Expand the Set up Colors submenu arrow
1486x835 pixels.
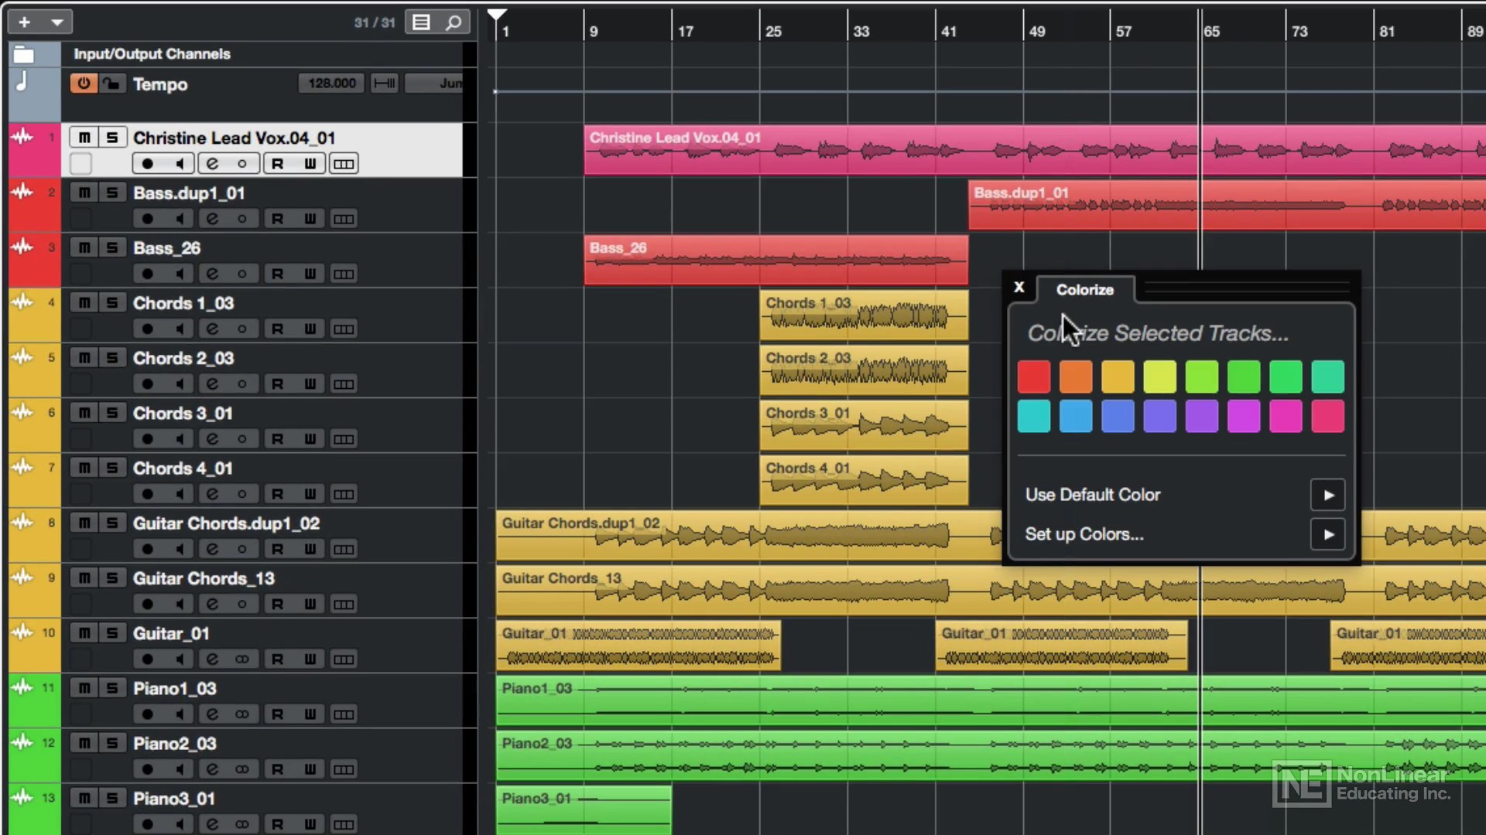[x=1328, y=534]
